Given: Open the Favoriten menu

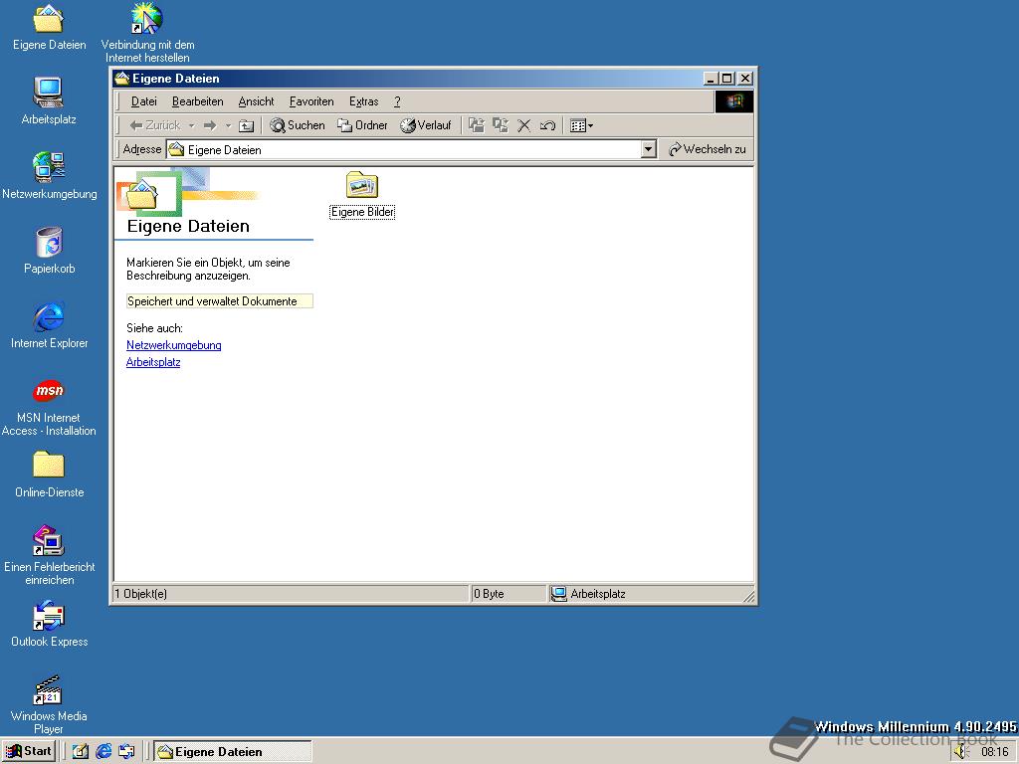Looking at the screenshot, I should click(311, 101).
